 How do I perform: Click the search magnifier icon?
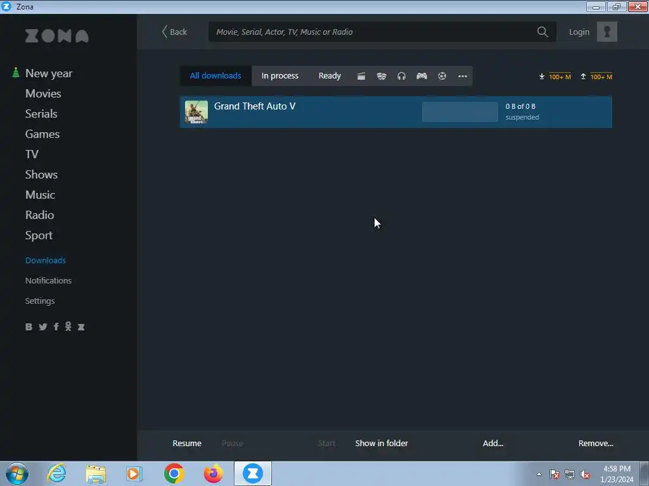pos(543,32)
